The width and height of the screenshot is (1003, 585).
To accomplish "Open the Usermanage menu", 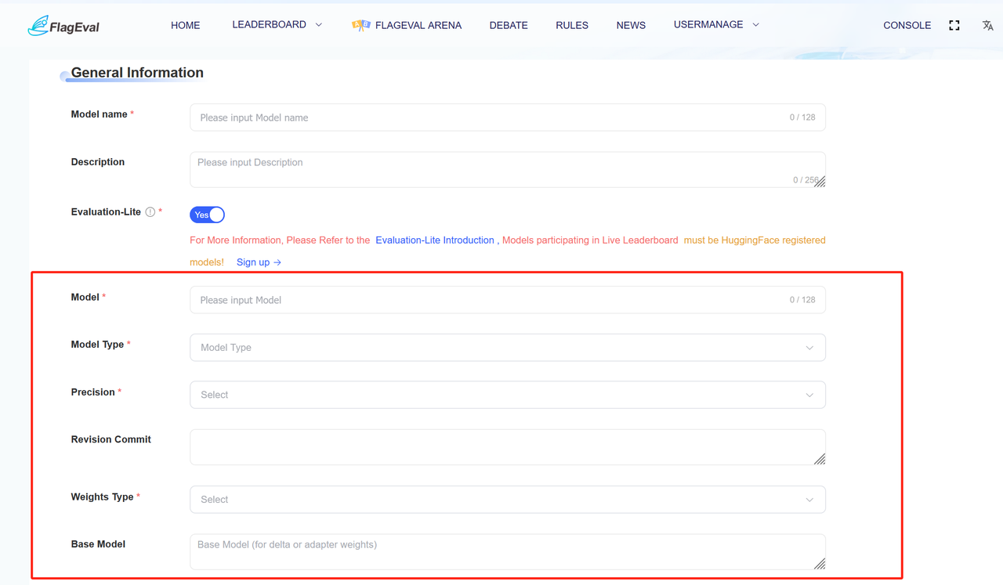I will point(715,25).
